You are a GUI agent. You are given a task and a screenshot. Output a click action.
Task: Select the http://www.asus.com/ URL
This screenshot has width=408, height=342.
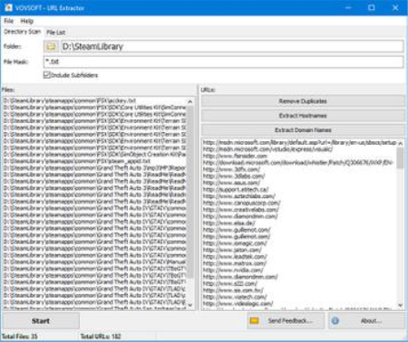pyautogui.click(x=231, y=183)
